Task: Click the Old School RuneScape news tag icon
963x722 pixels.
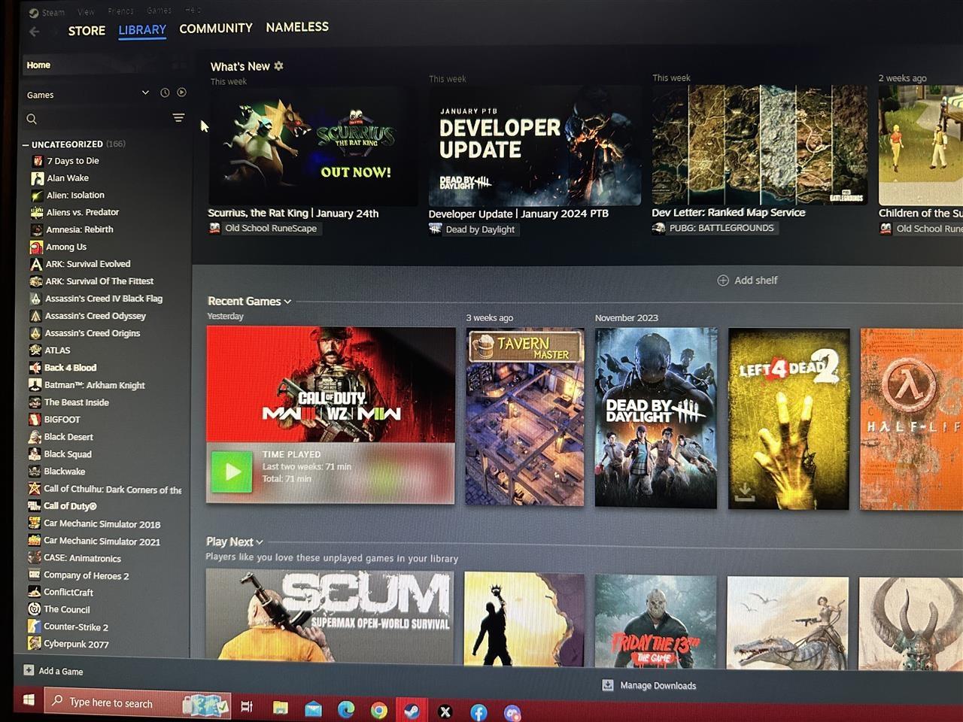Action: pos(215,228)
